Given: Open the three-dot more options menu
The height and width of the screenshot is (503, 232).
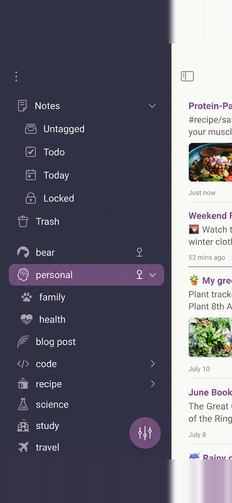Looking at the screenshot, I should pos(16,76).
